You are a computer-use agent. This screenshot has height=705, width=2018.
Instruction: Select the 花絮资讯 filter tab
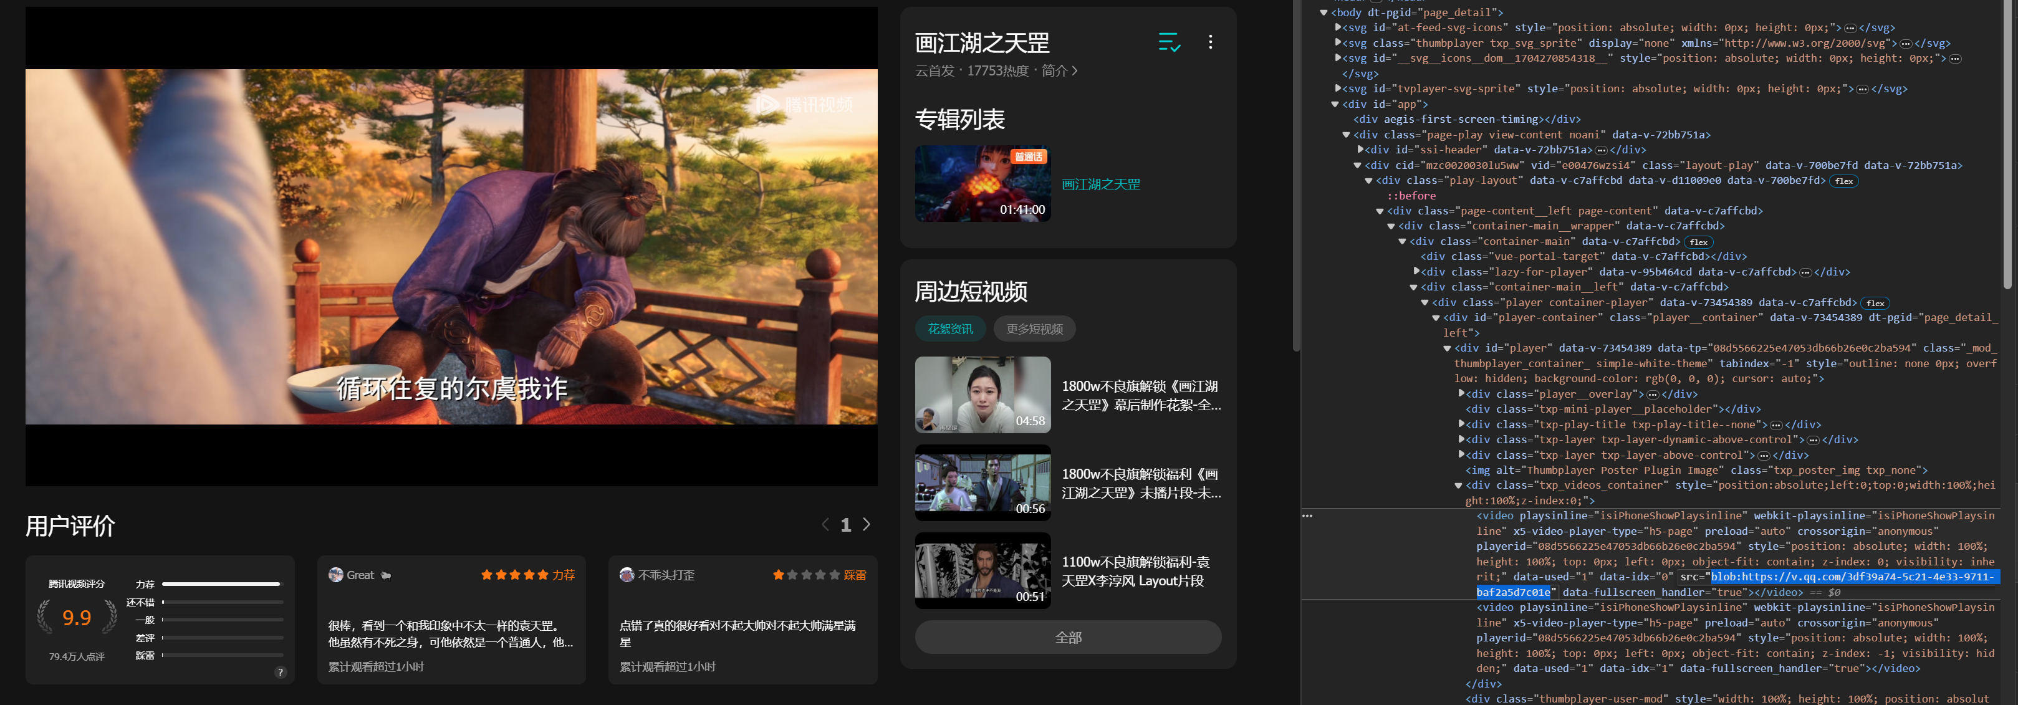950,329
